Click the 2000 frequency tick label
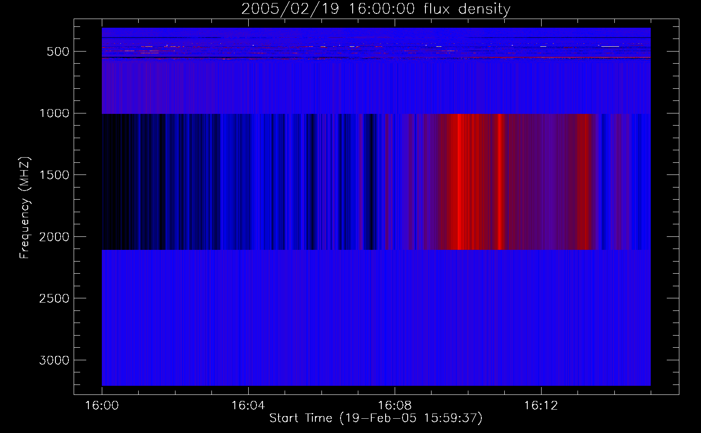 coord(54,237)
